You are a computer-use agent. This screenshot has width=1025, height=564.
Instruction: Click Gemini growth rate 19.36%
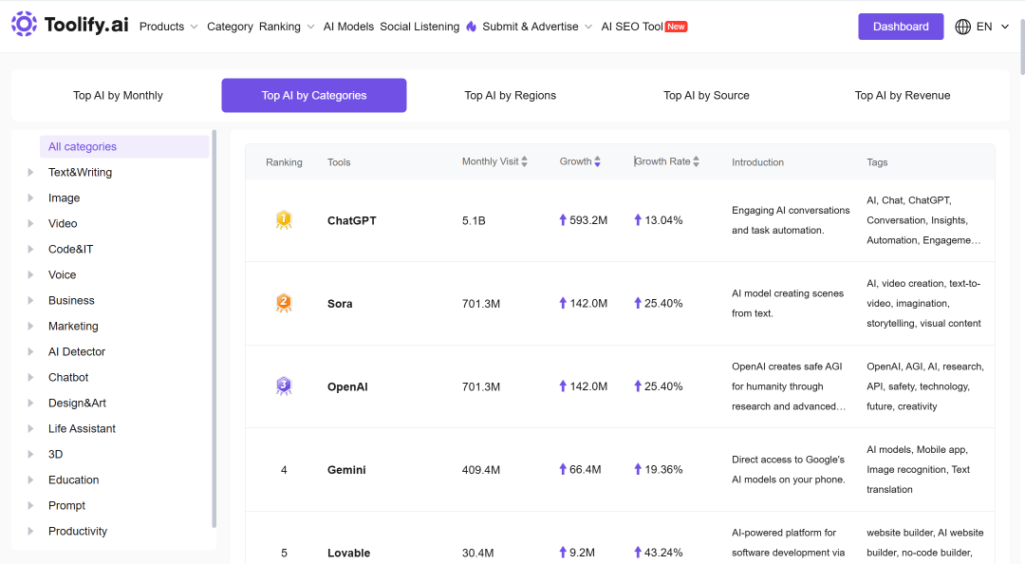(x=662, y=470)
